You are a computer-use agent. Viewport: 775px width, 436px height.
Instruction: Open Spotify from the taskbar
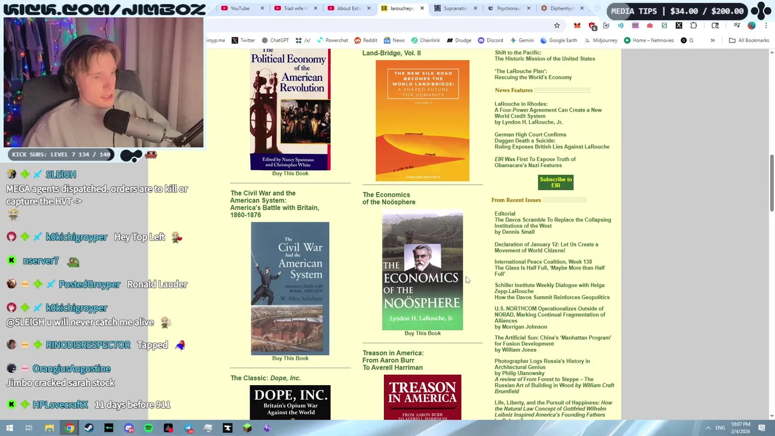pos(148,428)
